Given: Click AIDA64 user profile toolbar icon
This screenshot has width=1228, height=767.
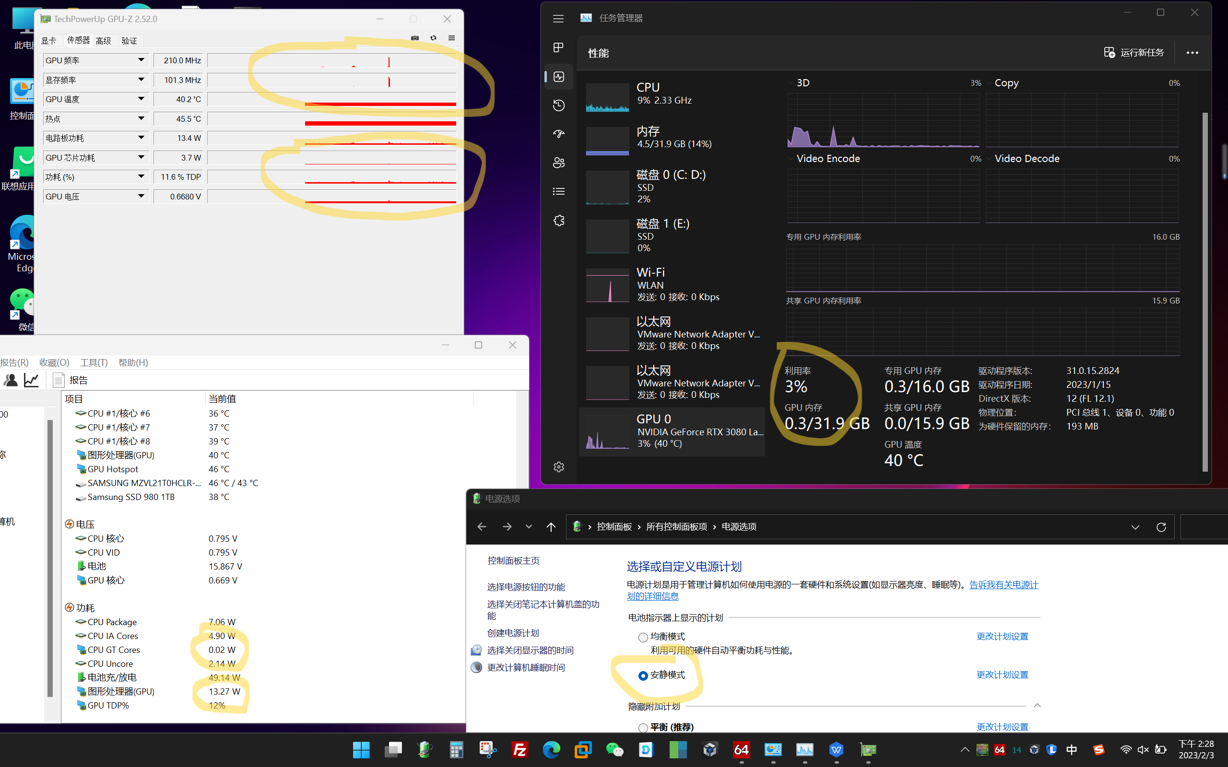Looking at the screenshot, I should point(11,380).
